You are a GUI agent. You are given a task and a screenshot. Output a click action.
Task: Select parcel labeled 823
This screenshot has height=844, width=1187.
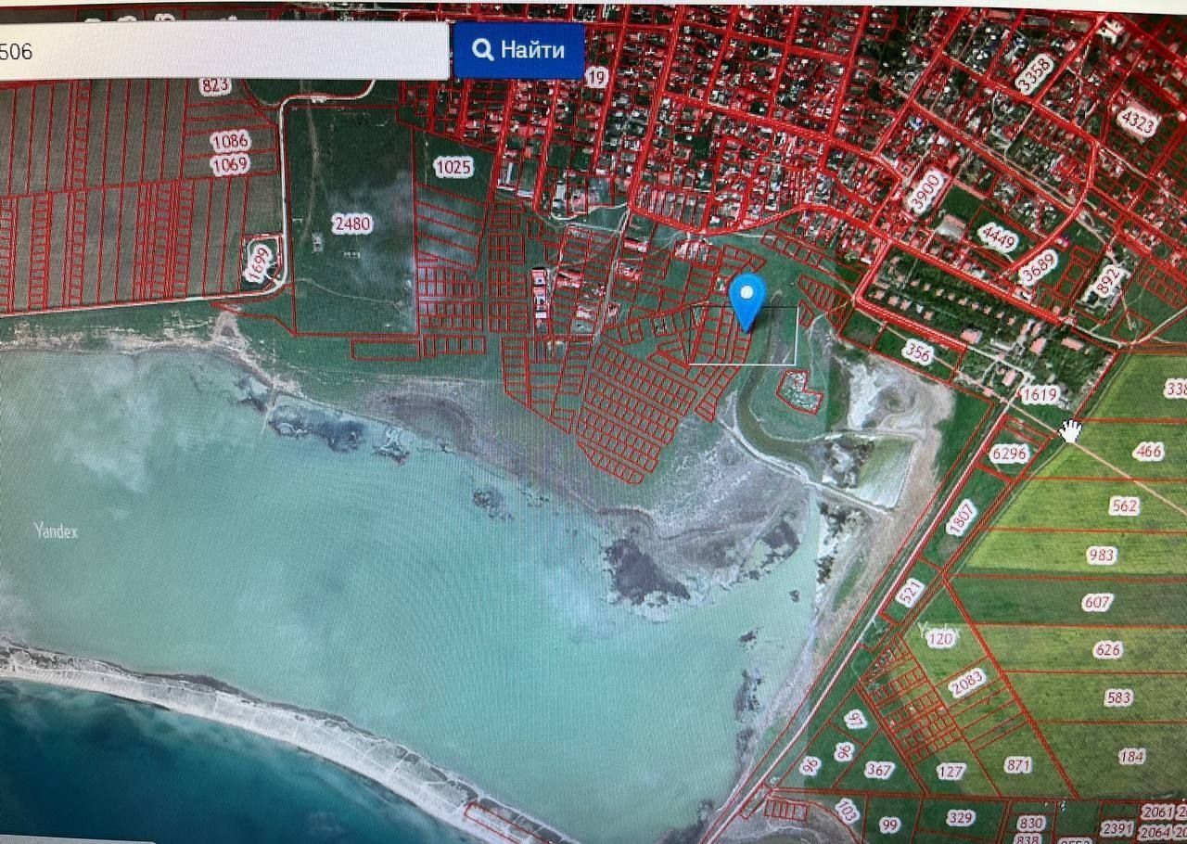(215, 86)
